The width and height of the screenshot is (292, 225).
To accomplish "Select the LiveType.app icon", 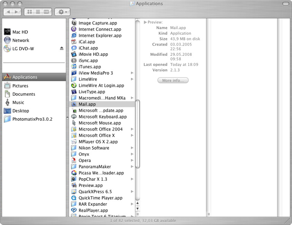I will click(x=74, y=91).
